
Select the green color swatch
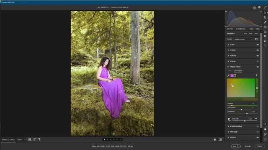(235, 75)
